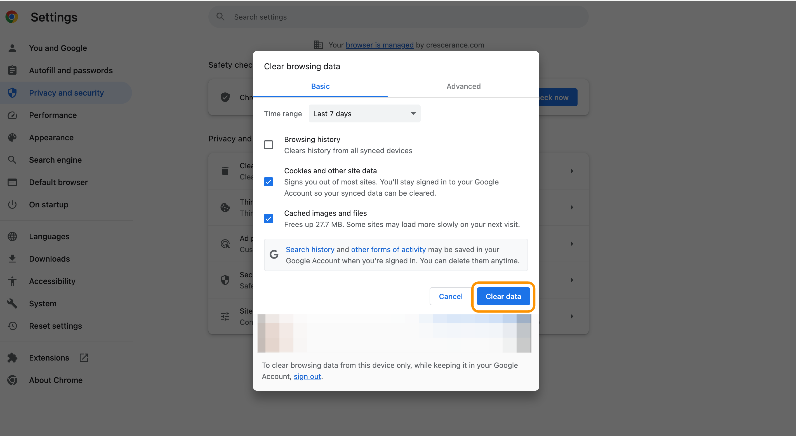Image resolution: width=796 pixels, height=436 pixels.
Task: Click the Privacy and security shield icon
Action: (x=12, y=93)
